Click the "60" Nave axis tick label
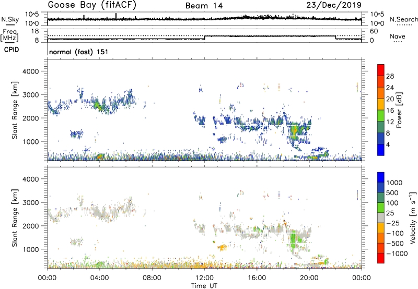The width and height of the screenshot is (418, 289). pos(374,31)
